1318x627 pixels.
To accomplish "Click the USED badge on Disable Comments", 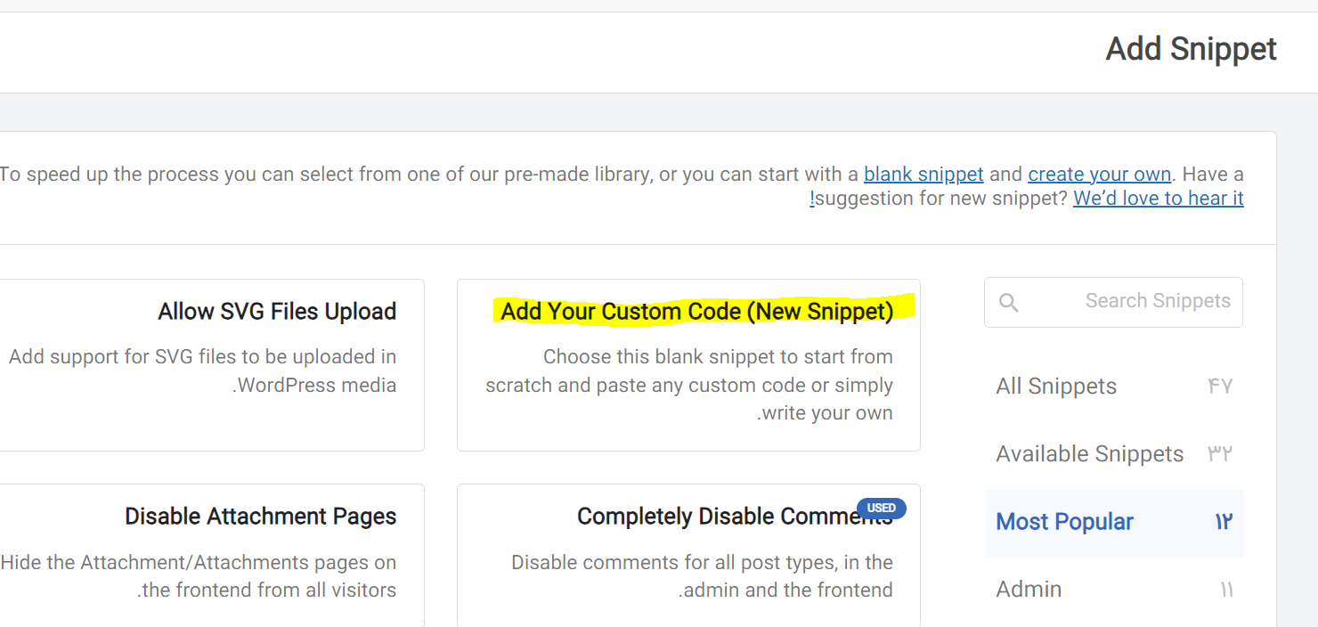I will coord(882,509).
